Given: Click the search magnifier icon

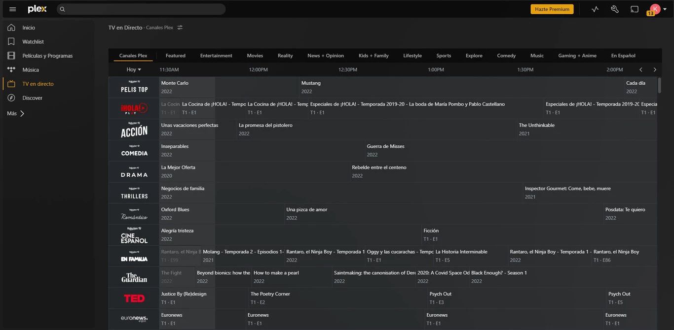Looking at the screenshot, I should 63,9.
